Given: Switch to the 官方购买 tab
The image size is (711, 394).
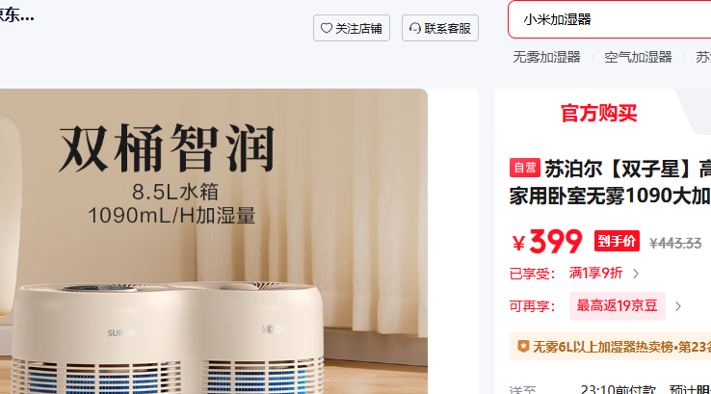Looking at the screenshot, I should point(598,113).
